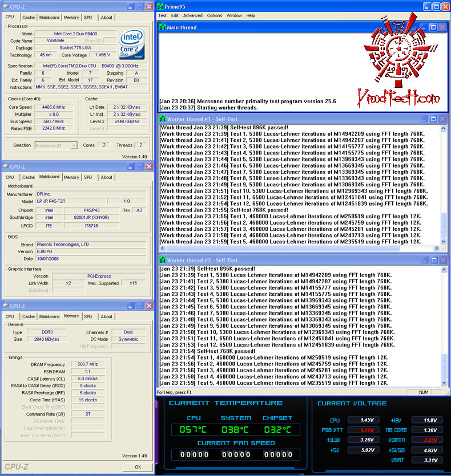
Task: Click the VDIMM voltage 2.35V reading
Action: [427, 440]
